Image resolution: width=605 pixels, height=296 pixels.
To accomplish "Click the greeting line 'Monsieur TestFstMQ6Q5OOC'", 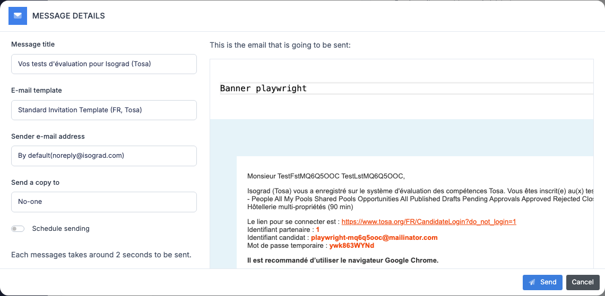I will point(326,176).
